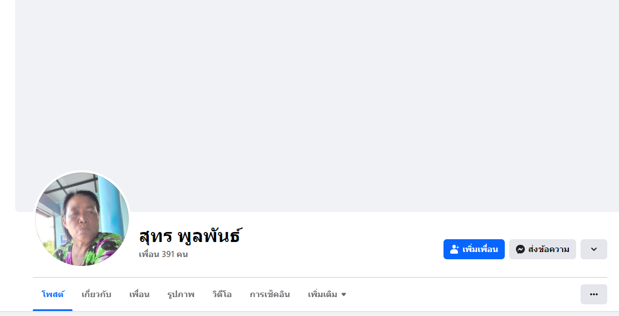The width and height of the screenshot is (619, 316).
Task: Click the ส่งข้อความ message button
Action: pyautogui.click(x=542, y=249)
